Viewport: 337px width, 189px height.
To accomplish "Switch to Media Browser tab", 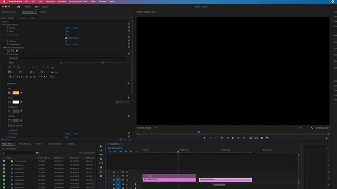I will (25, 144).
